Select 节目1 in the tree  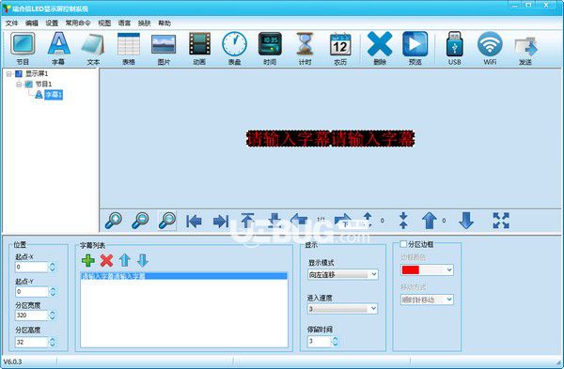point(43,85)
